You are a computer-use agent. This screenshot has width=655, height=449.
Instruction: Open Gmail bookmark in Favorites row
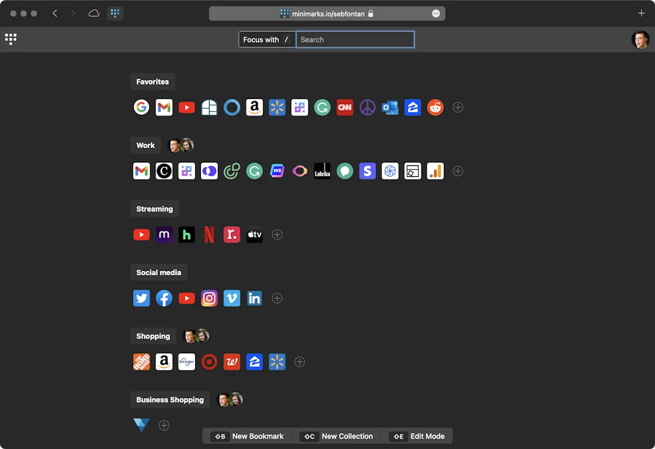click(164, 107)
